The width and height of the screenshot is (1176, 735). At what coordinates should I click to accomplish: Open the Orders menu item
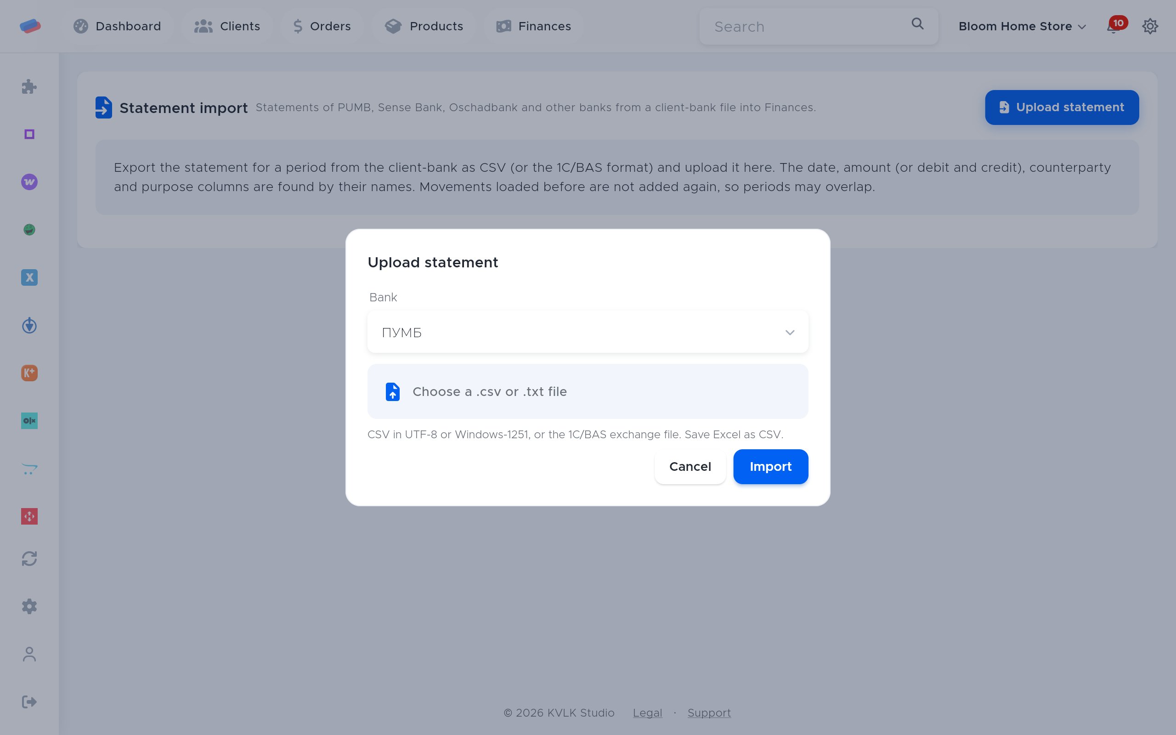322,26
